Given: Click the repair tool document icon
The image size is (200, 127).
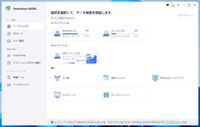Looking at the screenshot, I should (x=9, y=77).
